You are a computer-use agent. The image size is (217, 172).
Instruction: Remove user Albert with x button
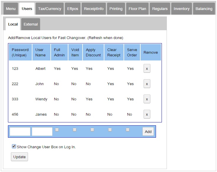point(147,68)
